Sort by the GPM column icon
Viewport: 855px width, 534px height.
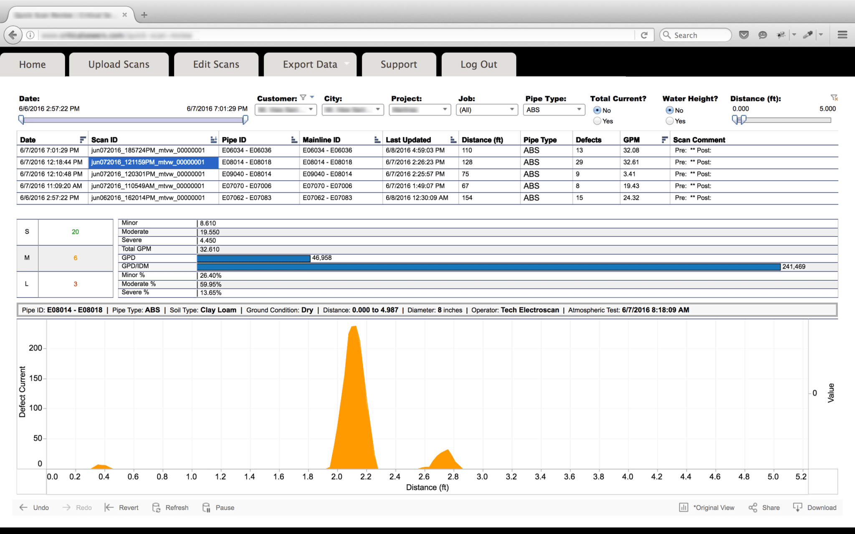click(665, 140)
